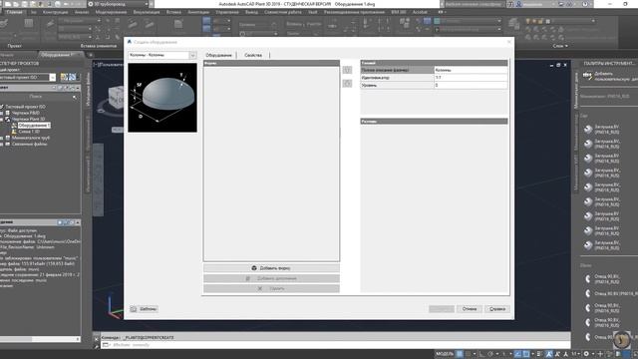638x359 pixels.
Task: Open the current project dropdown arrow
Action: pyautogui.click(x=53, y=78)
